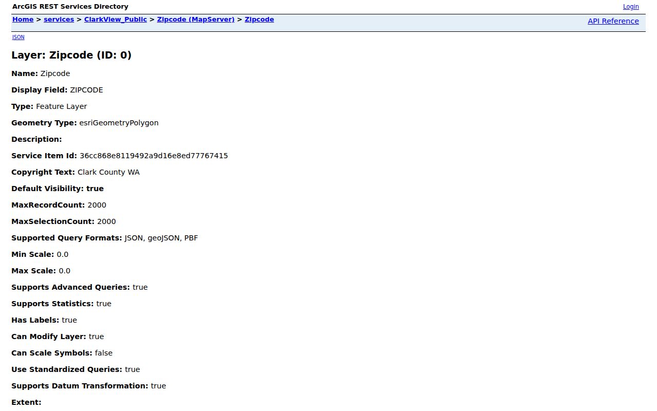Click the Name value 'Zipcode'
657x411 pixels.
click(55, 73)
